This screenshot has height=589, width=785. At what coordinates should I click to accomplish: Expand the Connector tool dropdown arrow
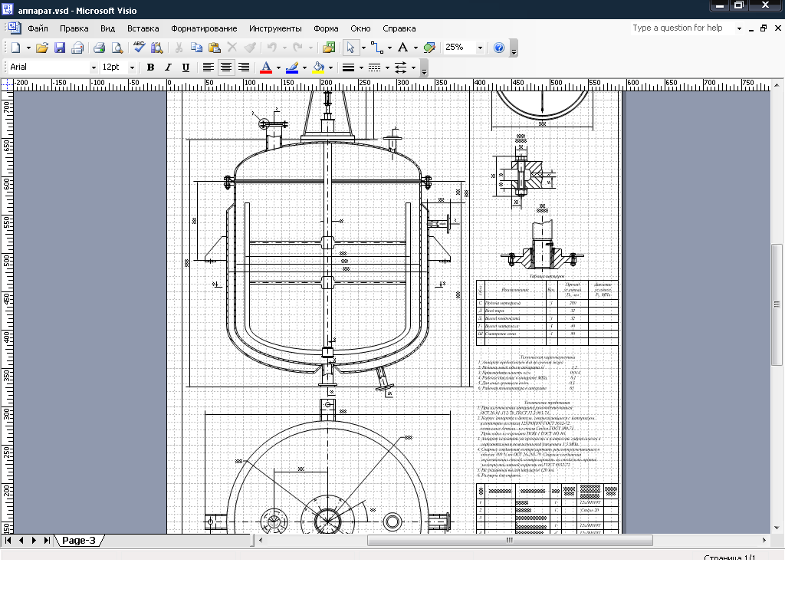click(389, 48)
